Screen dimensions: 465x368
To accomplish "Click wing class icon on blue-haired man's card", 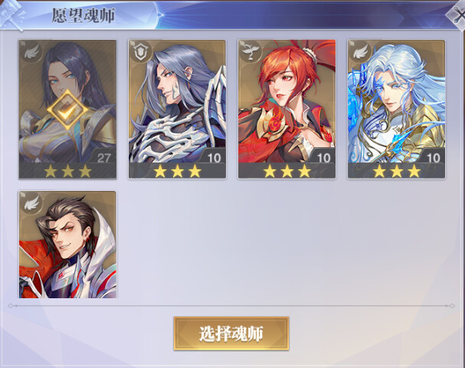I will 360,52.
